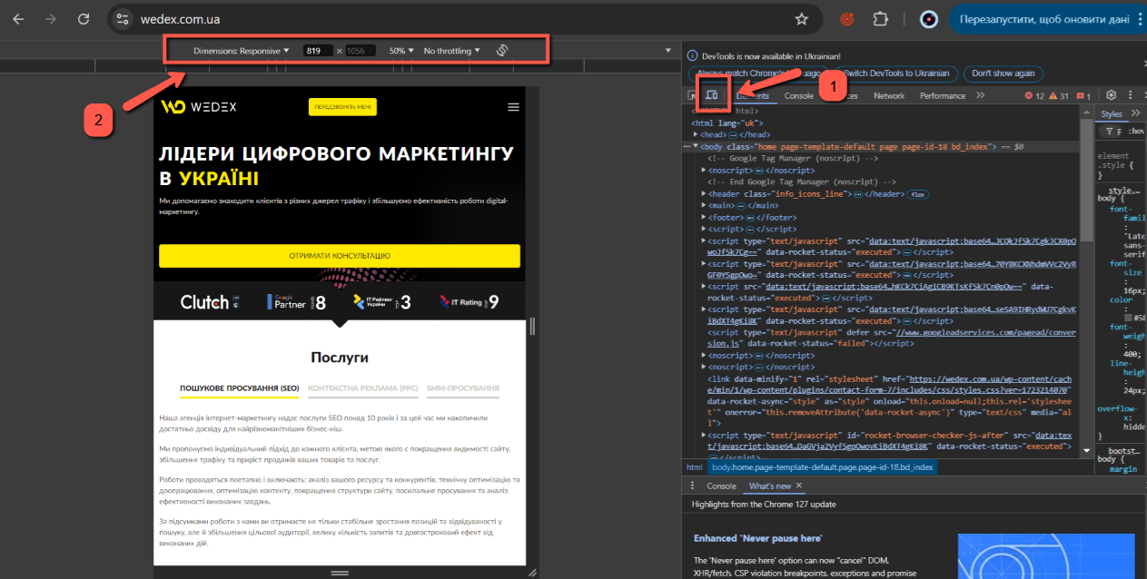The width and height of the screenshot is (1147, 579).
Task: Click the Don't show again button
Action: pyautogui.click(x=1003, y=74)
